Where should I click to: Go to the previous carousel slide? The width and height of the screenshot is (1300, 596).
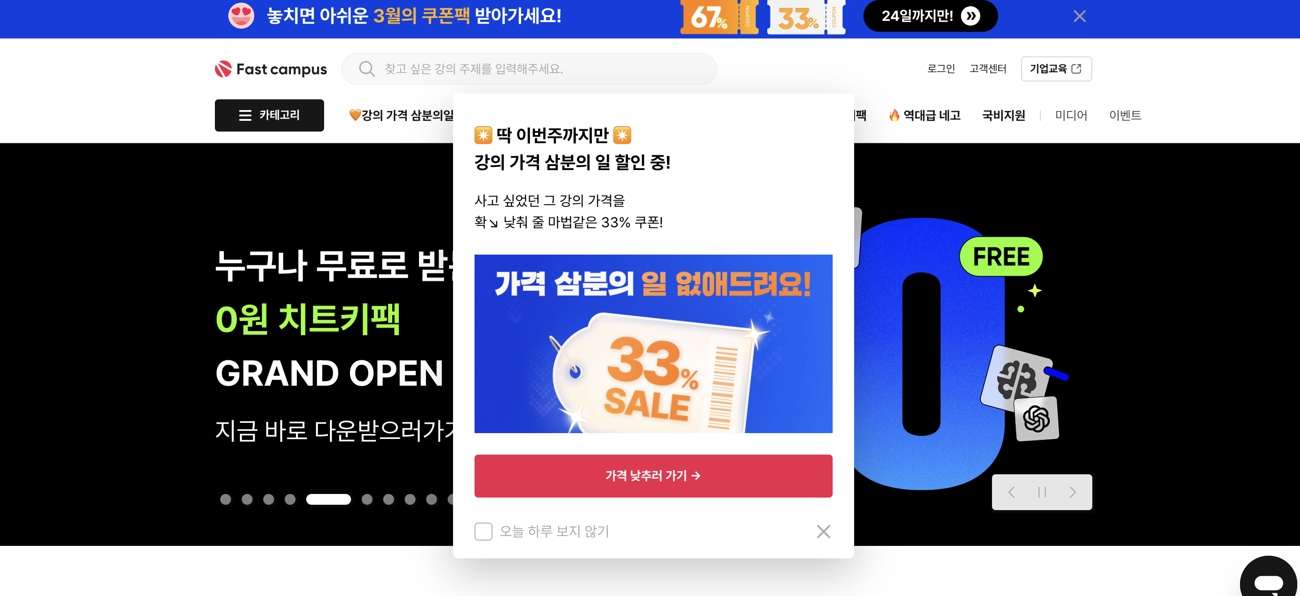pyautogui.click(x=1011, y=492)
